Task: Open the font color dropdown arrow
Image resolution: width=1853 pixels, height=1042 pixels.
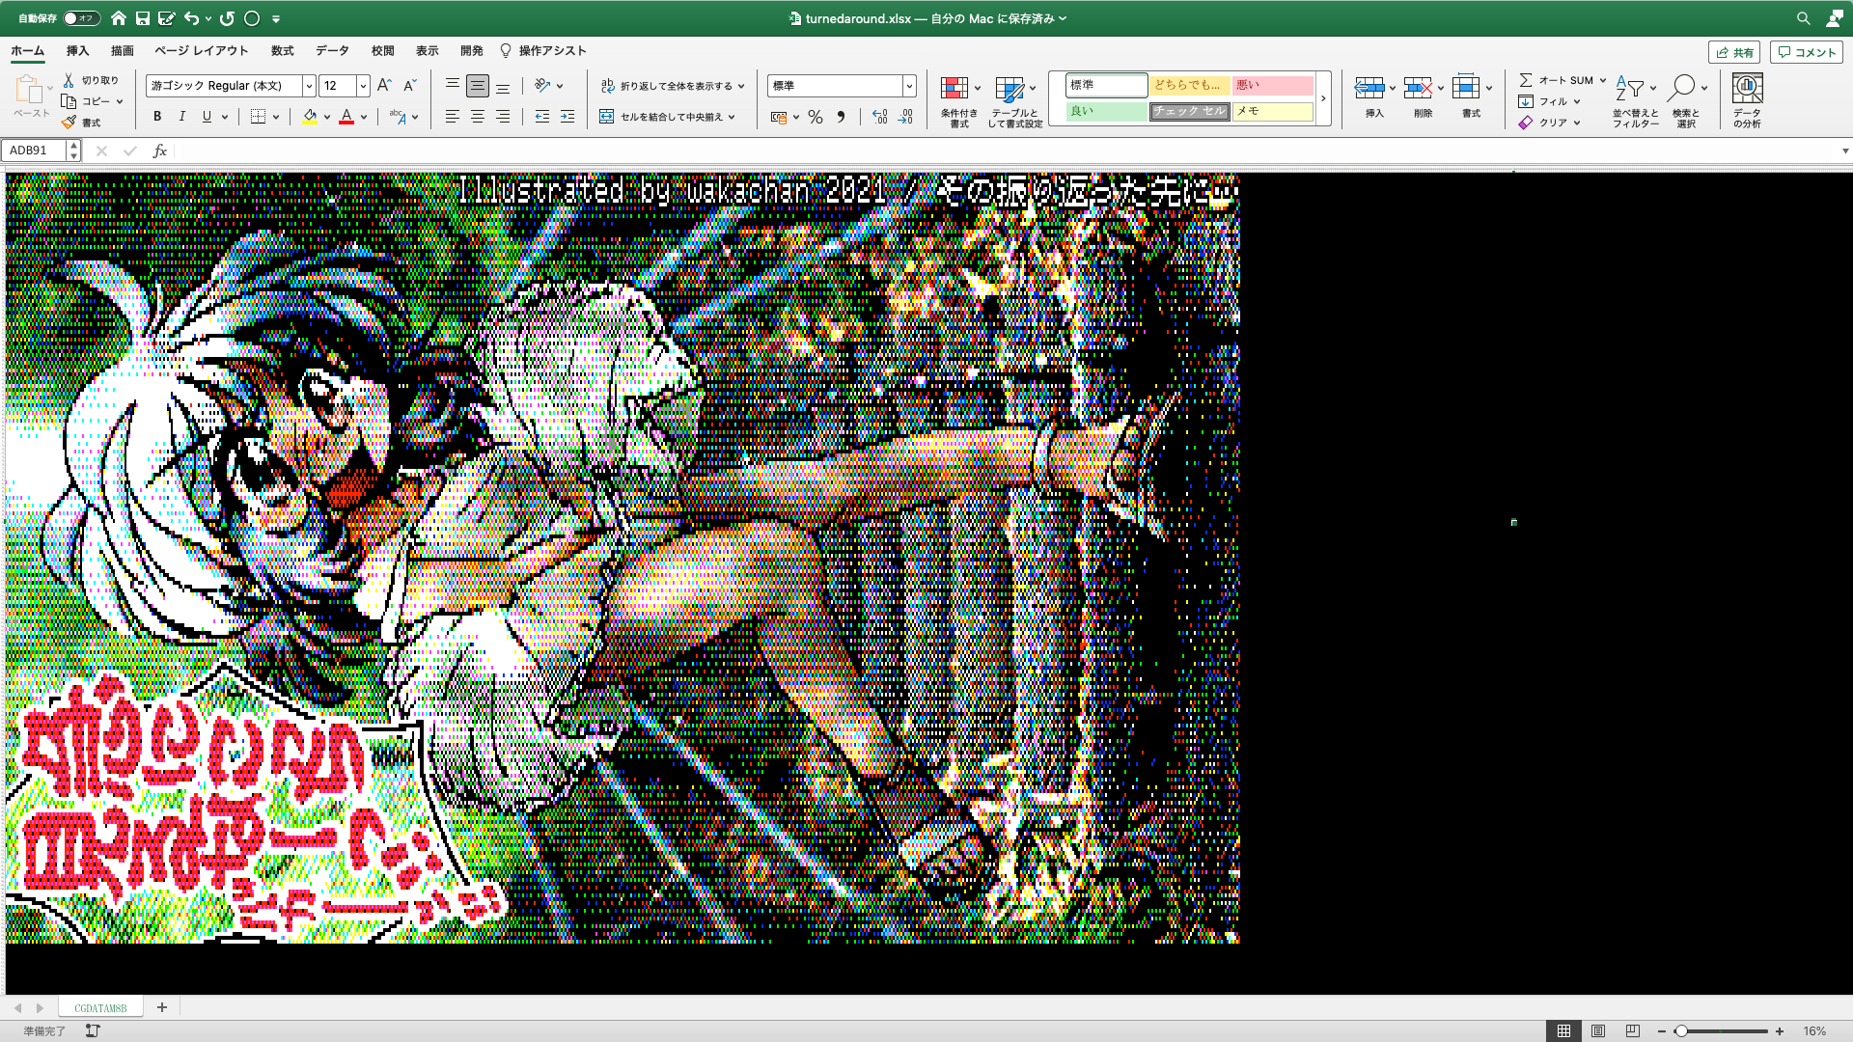Action: click(364, 118)
